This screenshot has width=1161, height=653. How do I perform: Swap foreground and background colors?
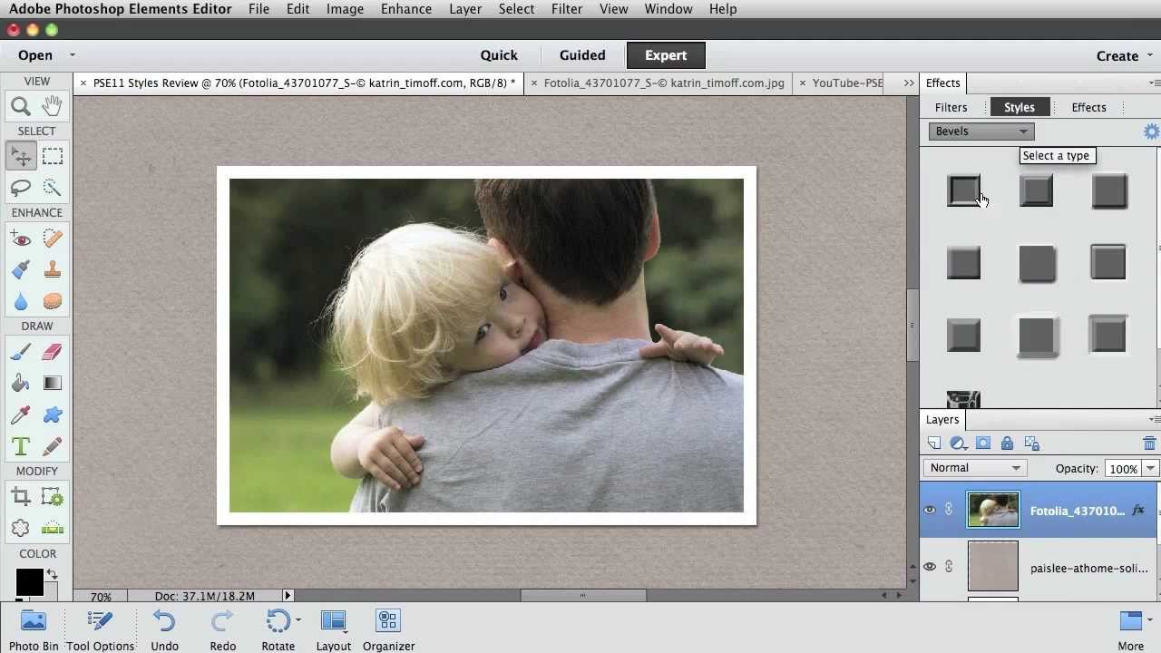tap(53, 574)
